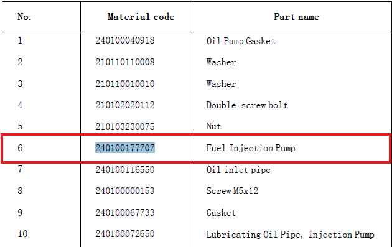The image size is (392, 247).
Task: Click the Screw M5x12 part name
Action: point(232,191)
